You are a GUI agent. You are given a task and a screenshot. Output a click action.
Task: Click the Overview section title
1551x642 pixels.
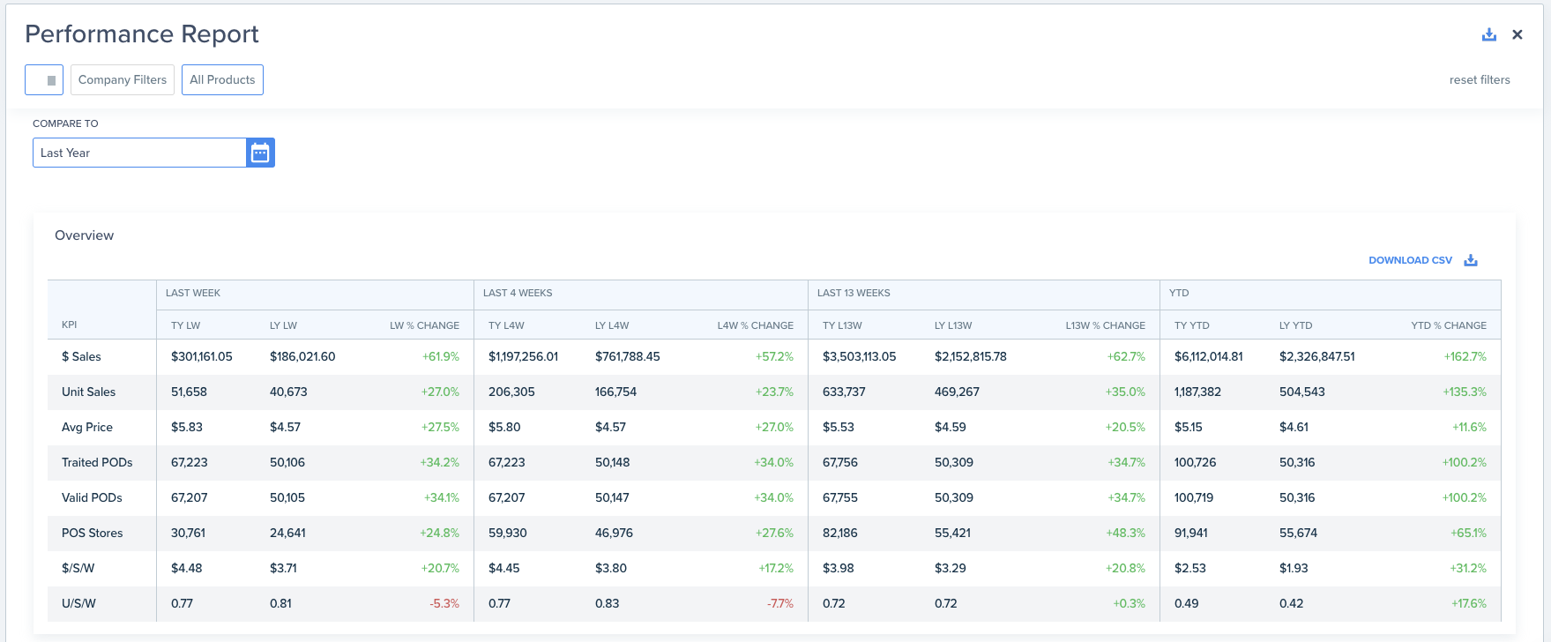(84, 235)
